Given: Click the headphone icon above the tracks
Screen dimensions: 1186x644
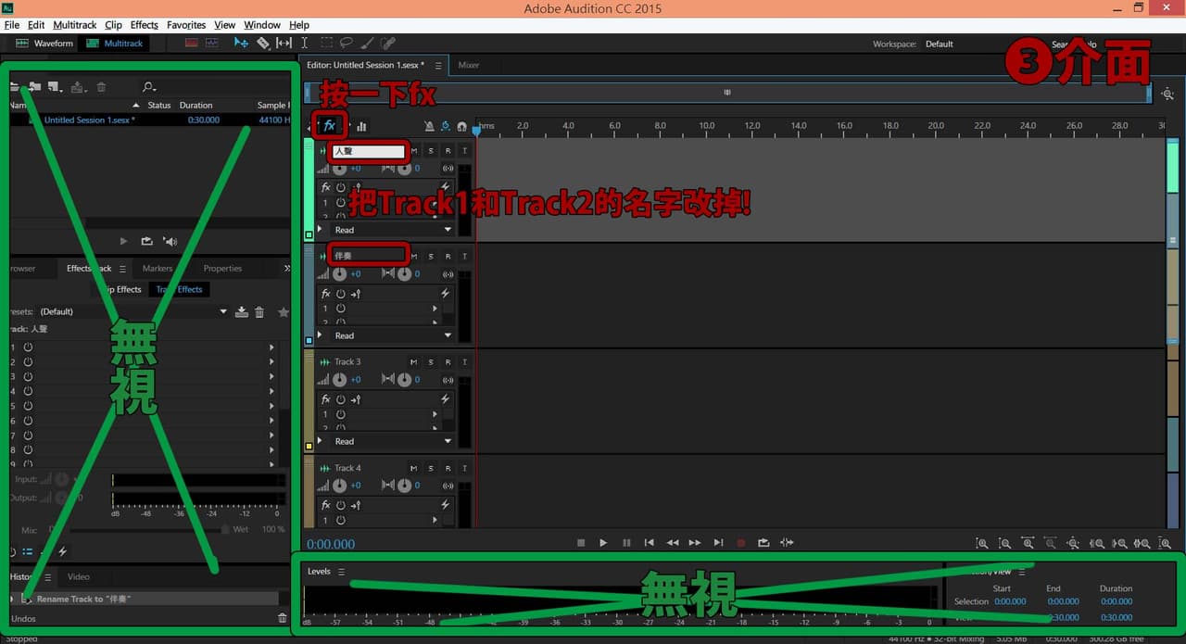Looking at the screenshot, I should click(462, 126).
